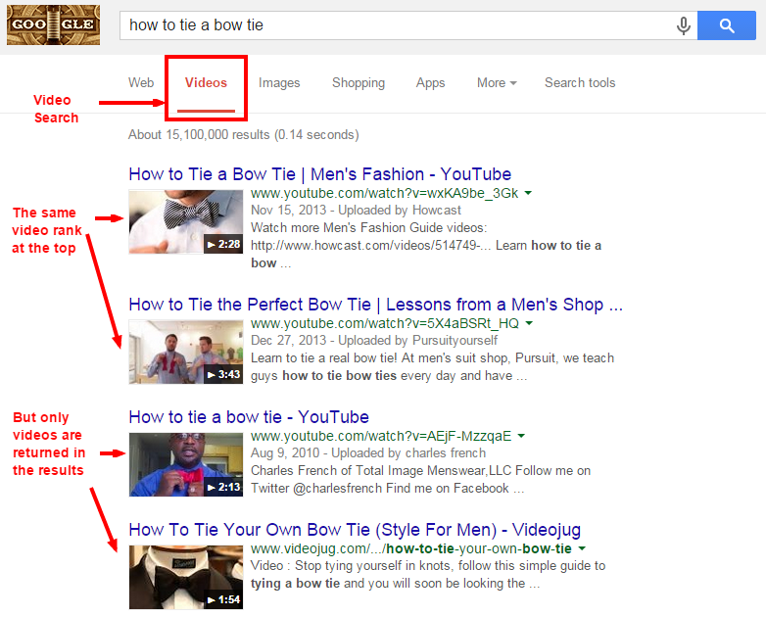766x617 pixels.
Task: Open 'How to tie a bow tie - YouTube' result
Action: (x=249, y=417)
